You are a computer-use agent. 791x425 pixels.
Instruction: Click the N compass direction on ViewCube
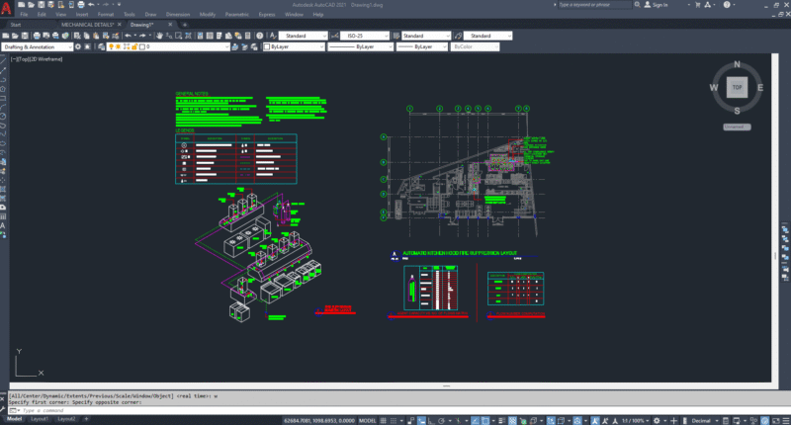(737, 64)
